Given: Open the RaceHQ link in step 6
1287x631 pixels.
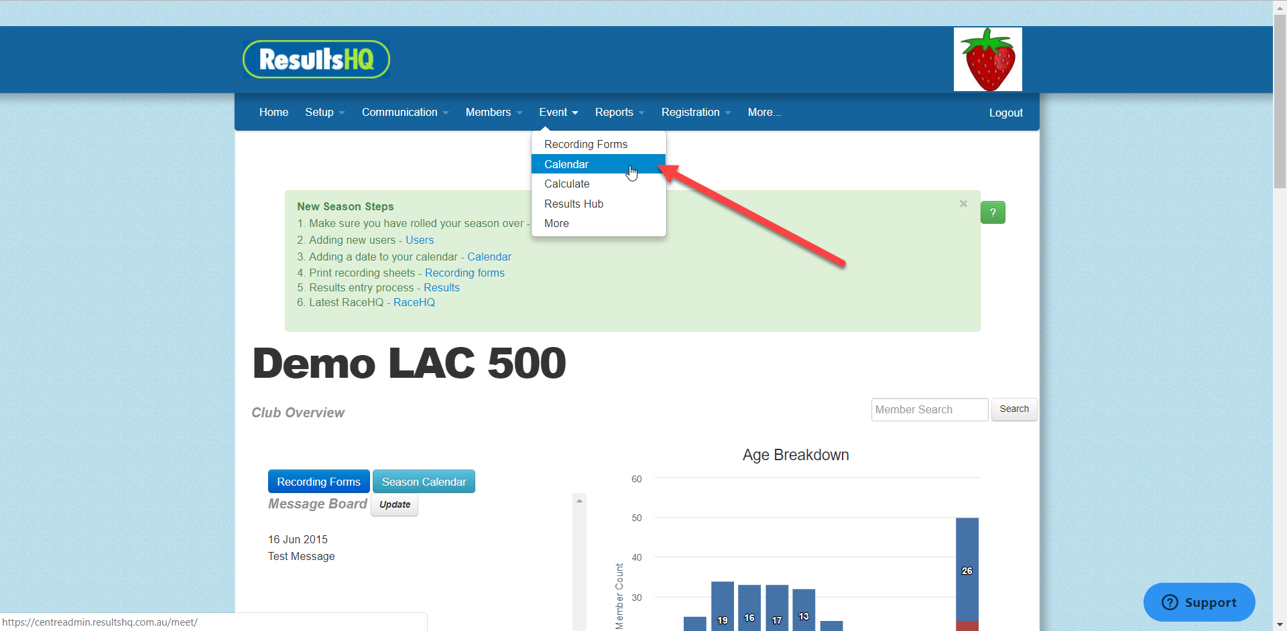Looking at the screenshot, I should [414, 302].
